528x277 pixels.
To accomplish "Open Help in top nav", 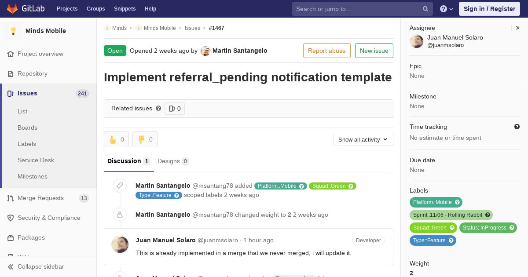I will pyautogui.click(x=150, y=9).
